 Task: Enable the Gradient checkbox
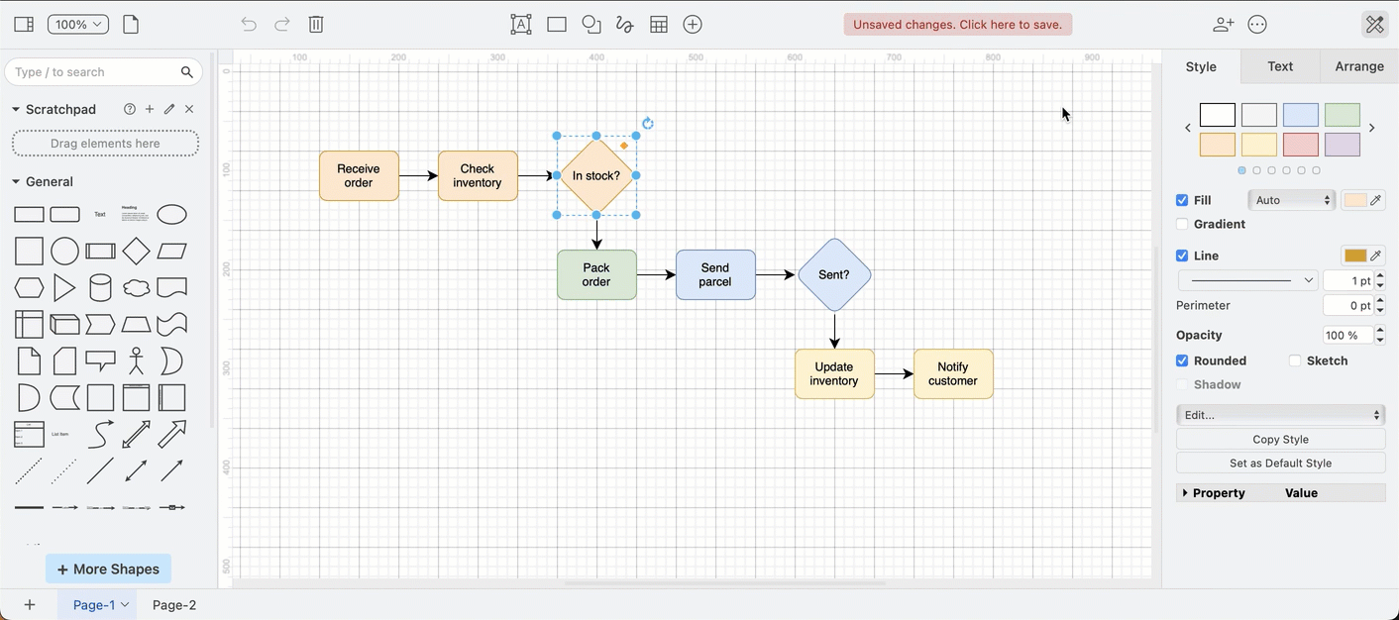click(x=1182, y=224)
